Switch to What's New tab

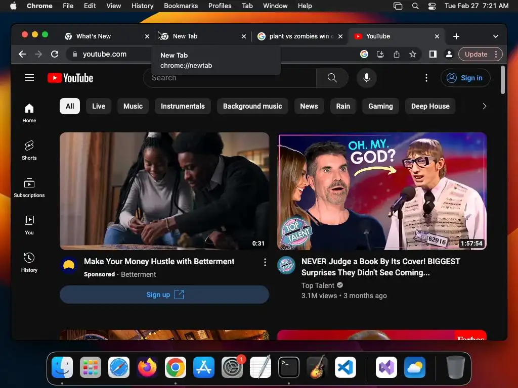pyautogui.click(x=102, y=36)
